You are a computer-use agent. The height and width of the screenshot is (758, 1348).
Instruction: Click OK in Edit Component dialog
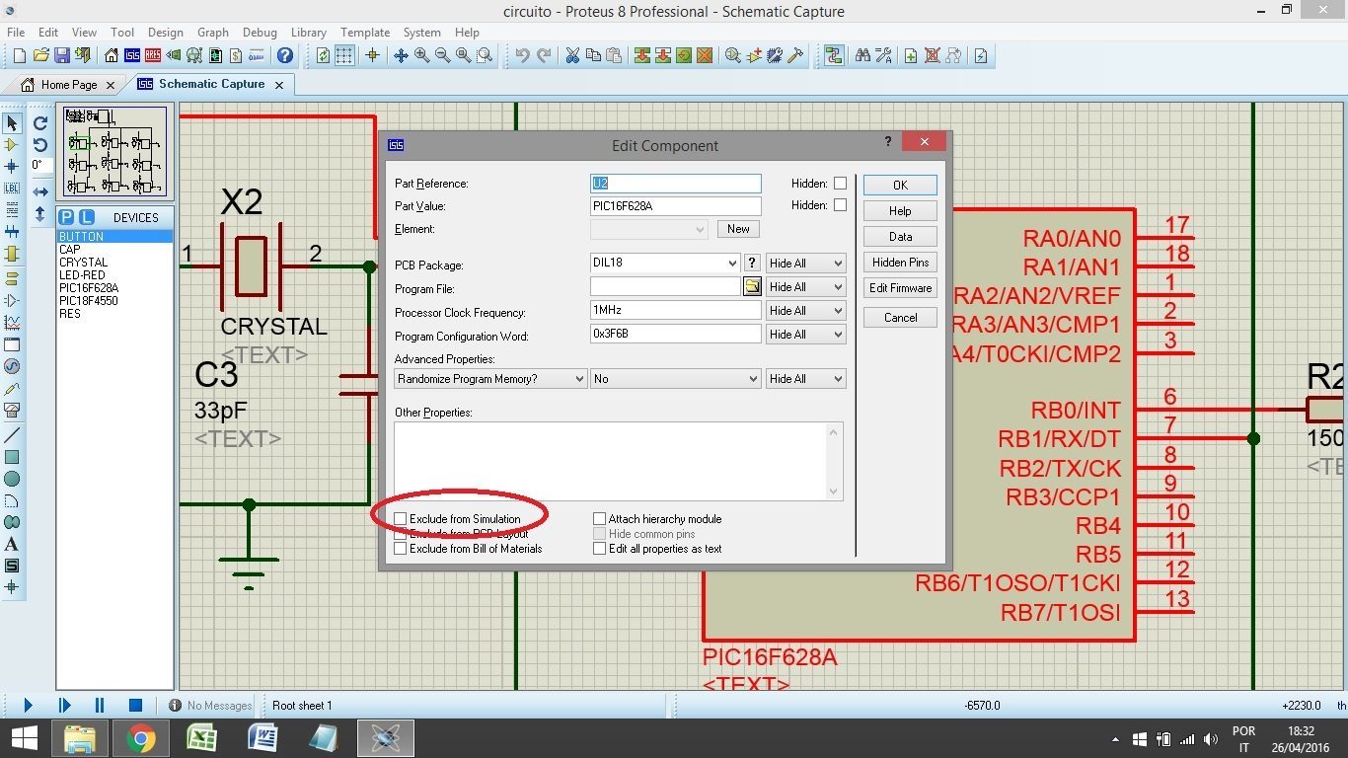900,185
